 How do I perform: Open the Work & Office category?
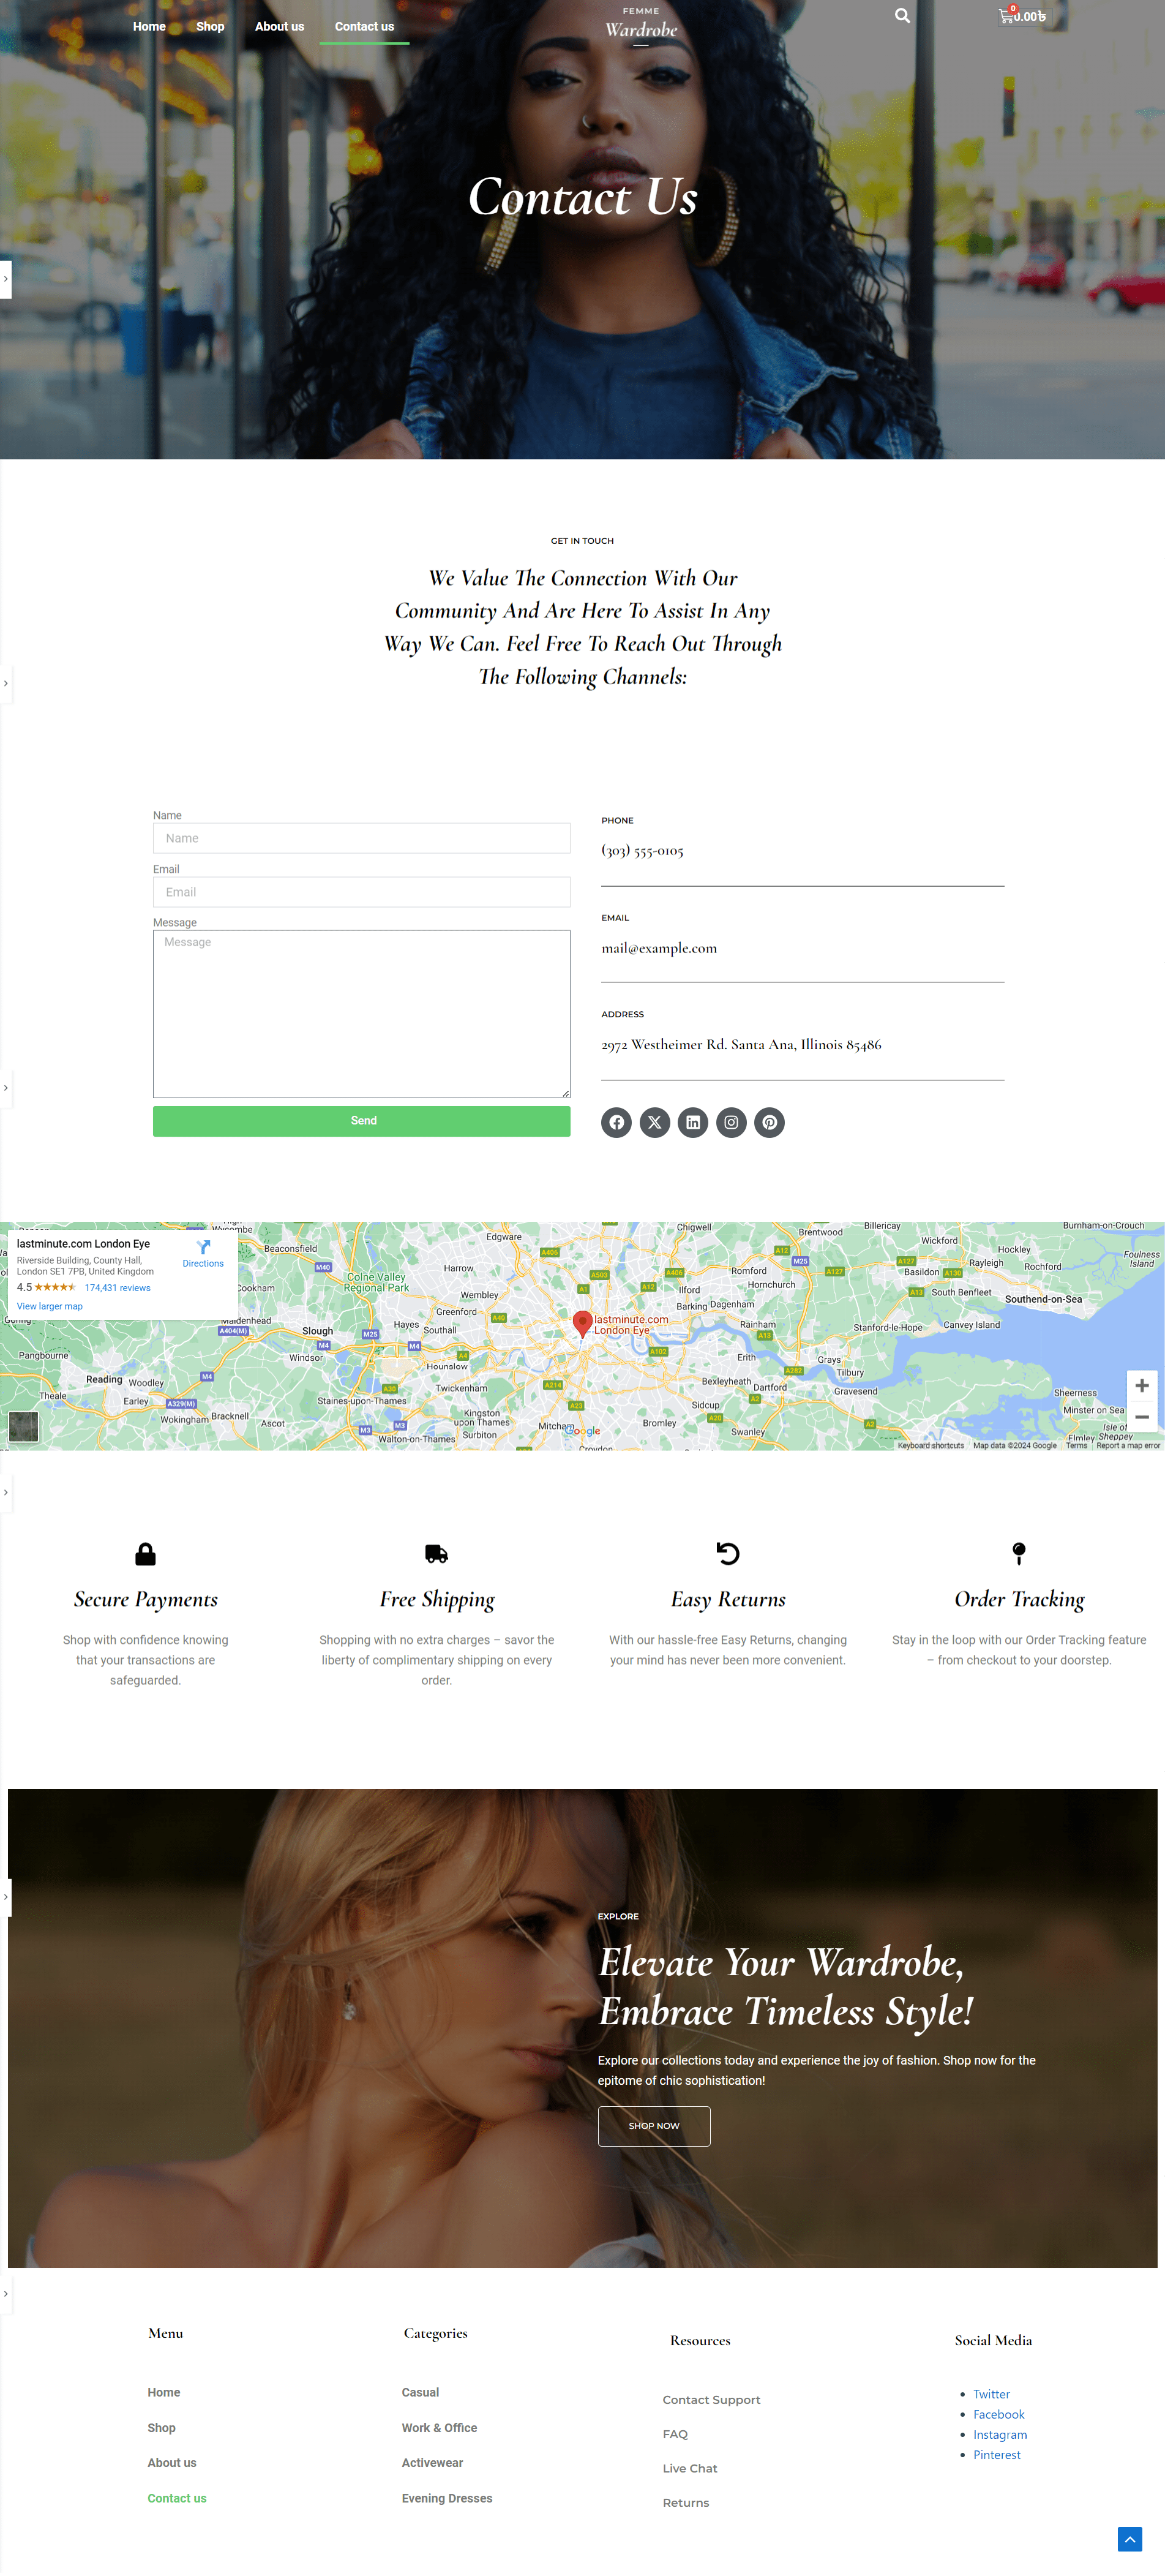click(440, 2428)
